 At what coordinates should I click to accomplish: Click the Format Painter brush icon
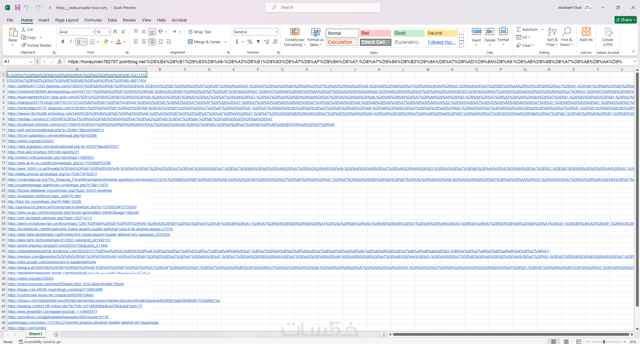tap(24, 45)
